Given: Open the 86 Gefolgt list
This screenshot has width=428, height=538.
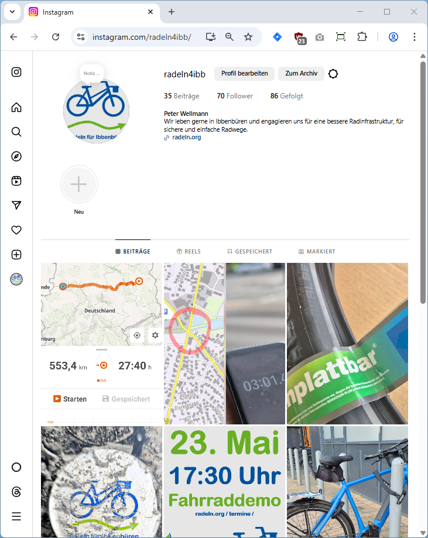Looking at the screenshot, I should pyautogui.click(x=286, y=96).
